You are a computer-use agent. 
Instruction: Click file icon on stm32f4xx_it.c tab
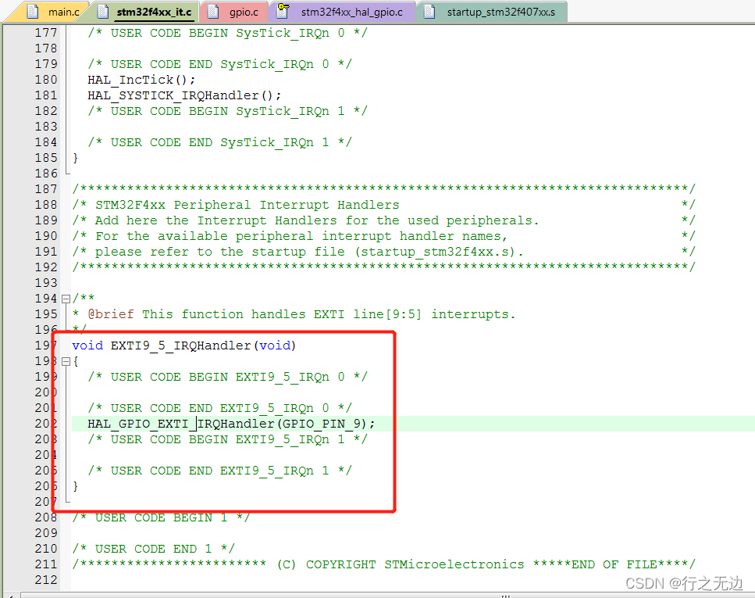pos(103,12)
